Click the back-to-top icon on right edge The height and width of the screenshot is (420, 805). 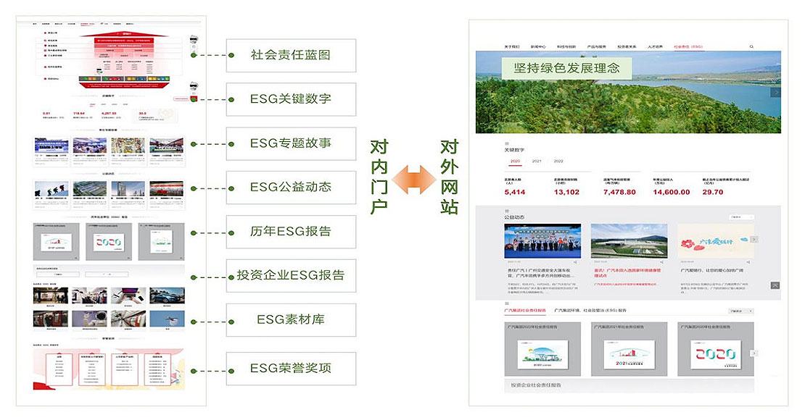775,285
